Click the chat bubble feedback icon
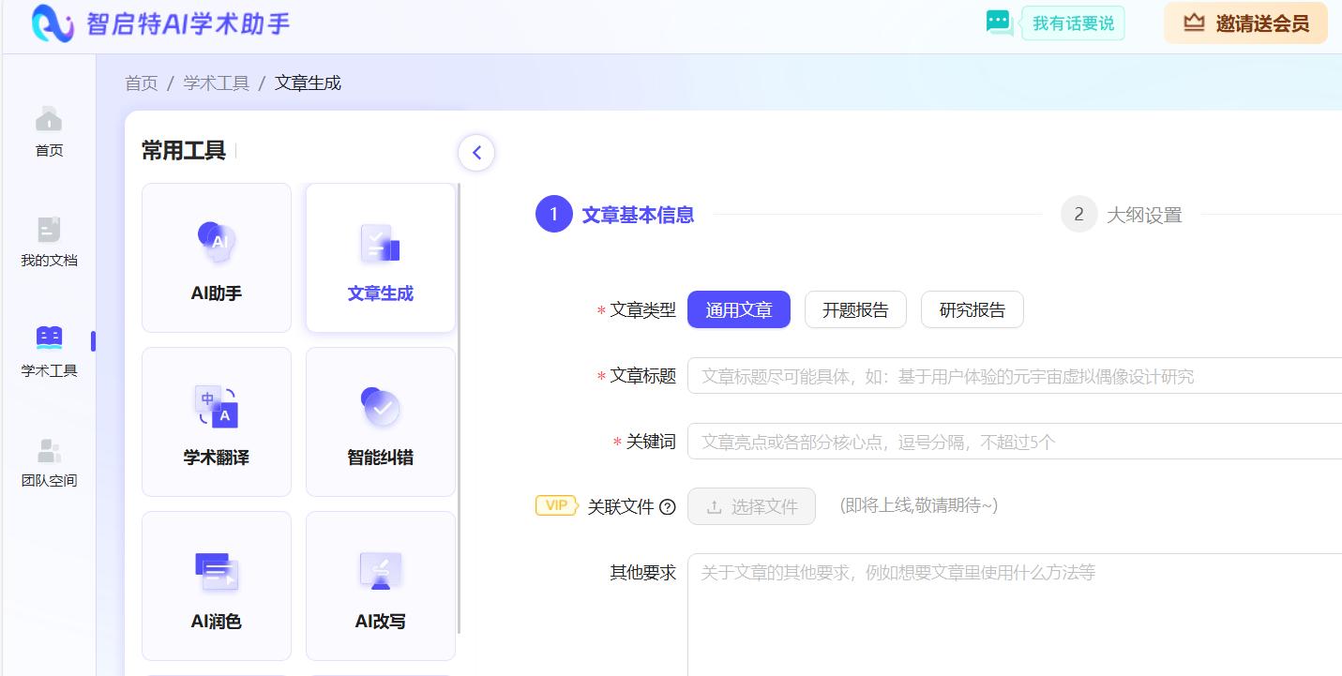Screen dimensions: 1342x676 tap(1000, 23)
